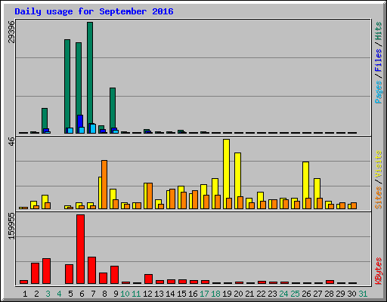Click the orange 'Sites' legend label
This screenshot has height=302, width=387.
[x=379, y=198]
